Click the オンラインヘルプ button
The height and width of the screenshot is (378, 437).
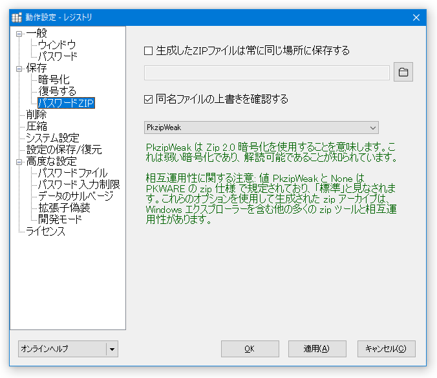pyautogui.click(x=63, y=349)
